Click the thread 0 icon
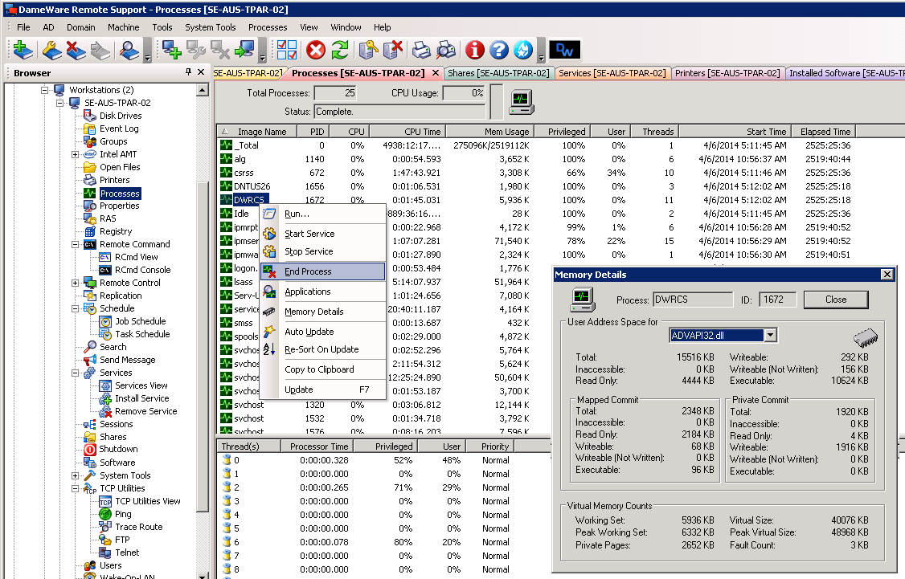905x579 pixels. 227,460
